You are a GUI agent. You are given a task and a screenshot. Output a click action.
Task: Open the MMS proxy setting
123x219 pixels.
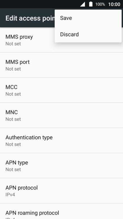(x=61, y=40)
